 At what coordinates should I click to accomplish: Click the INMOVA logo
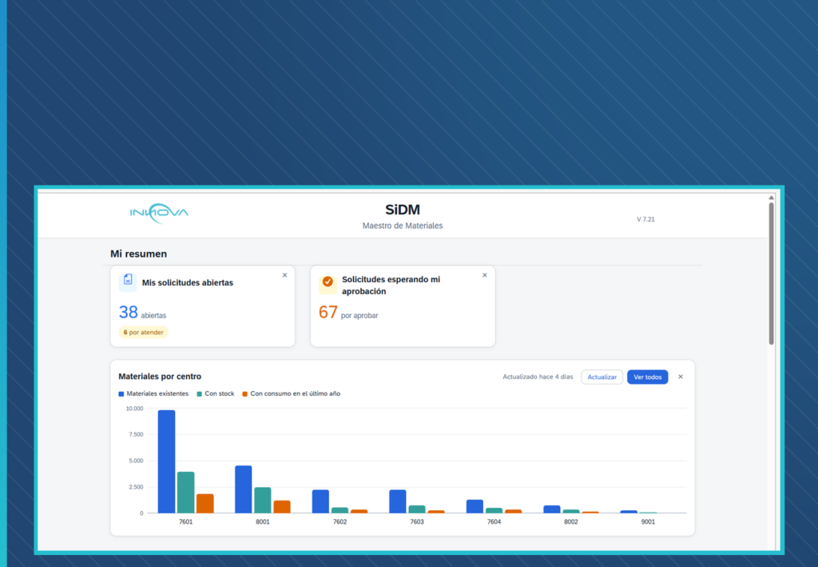pos(159,213)
